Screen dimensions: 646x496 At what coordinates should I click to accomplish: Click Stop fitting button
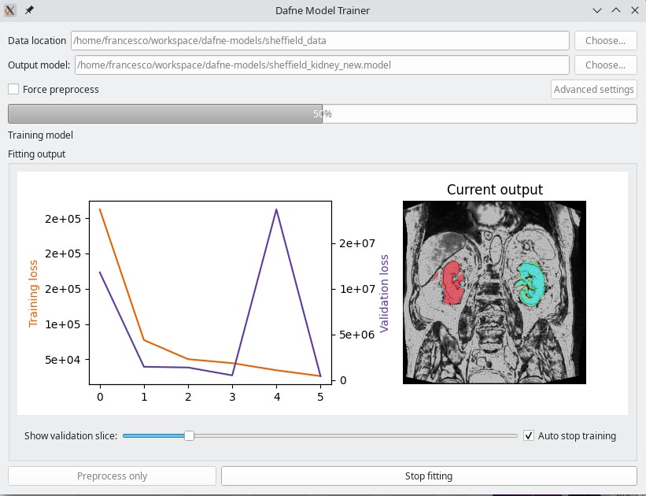(x=429, y=476)
